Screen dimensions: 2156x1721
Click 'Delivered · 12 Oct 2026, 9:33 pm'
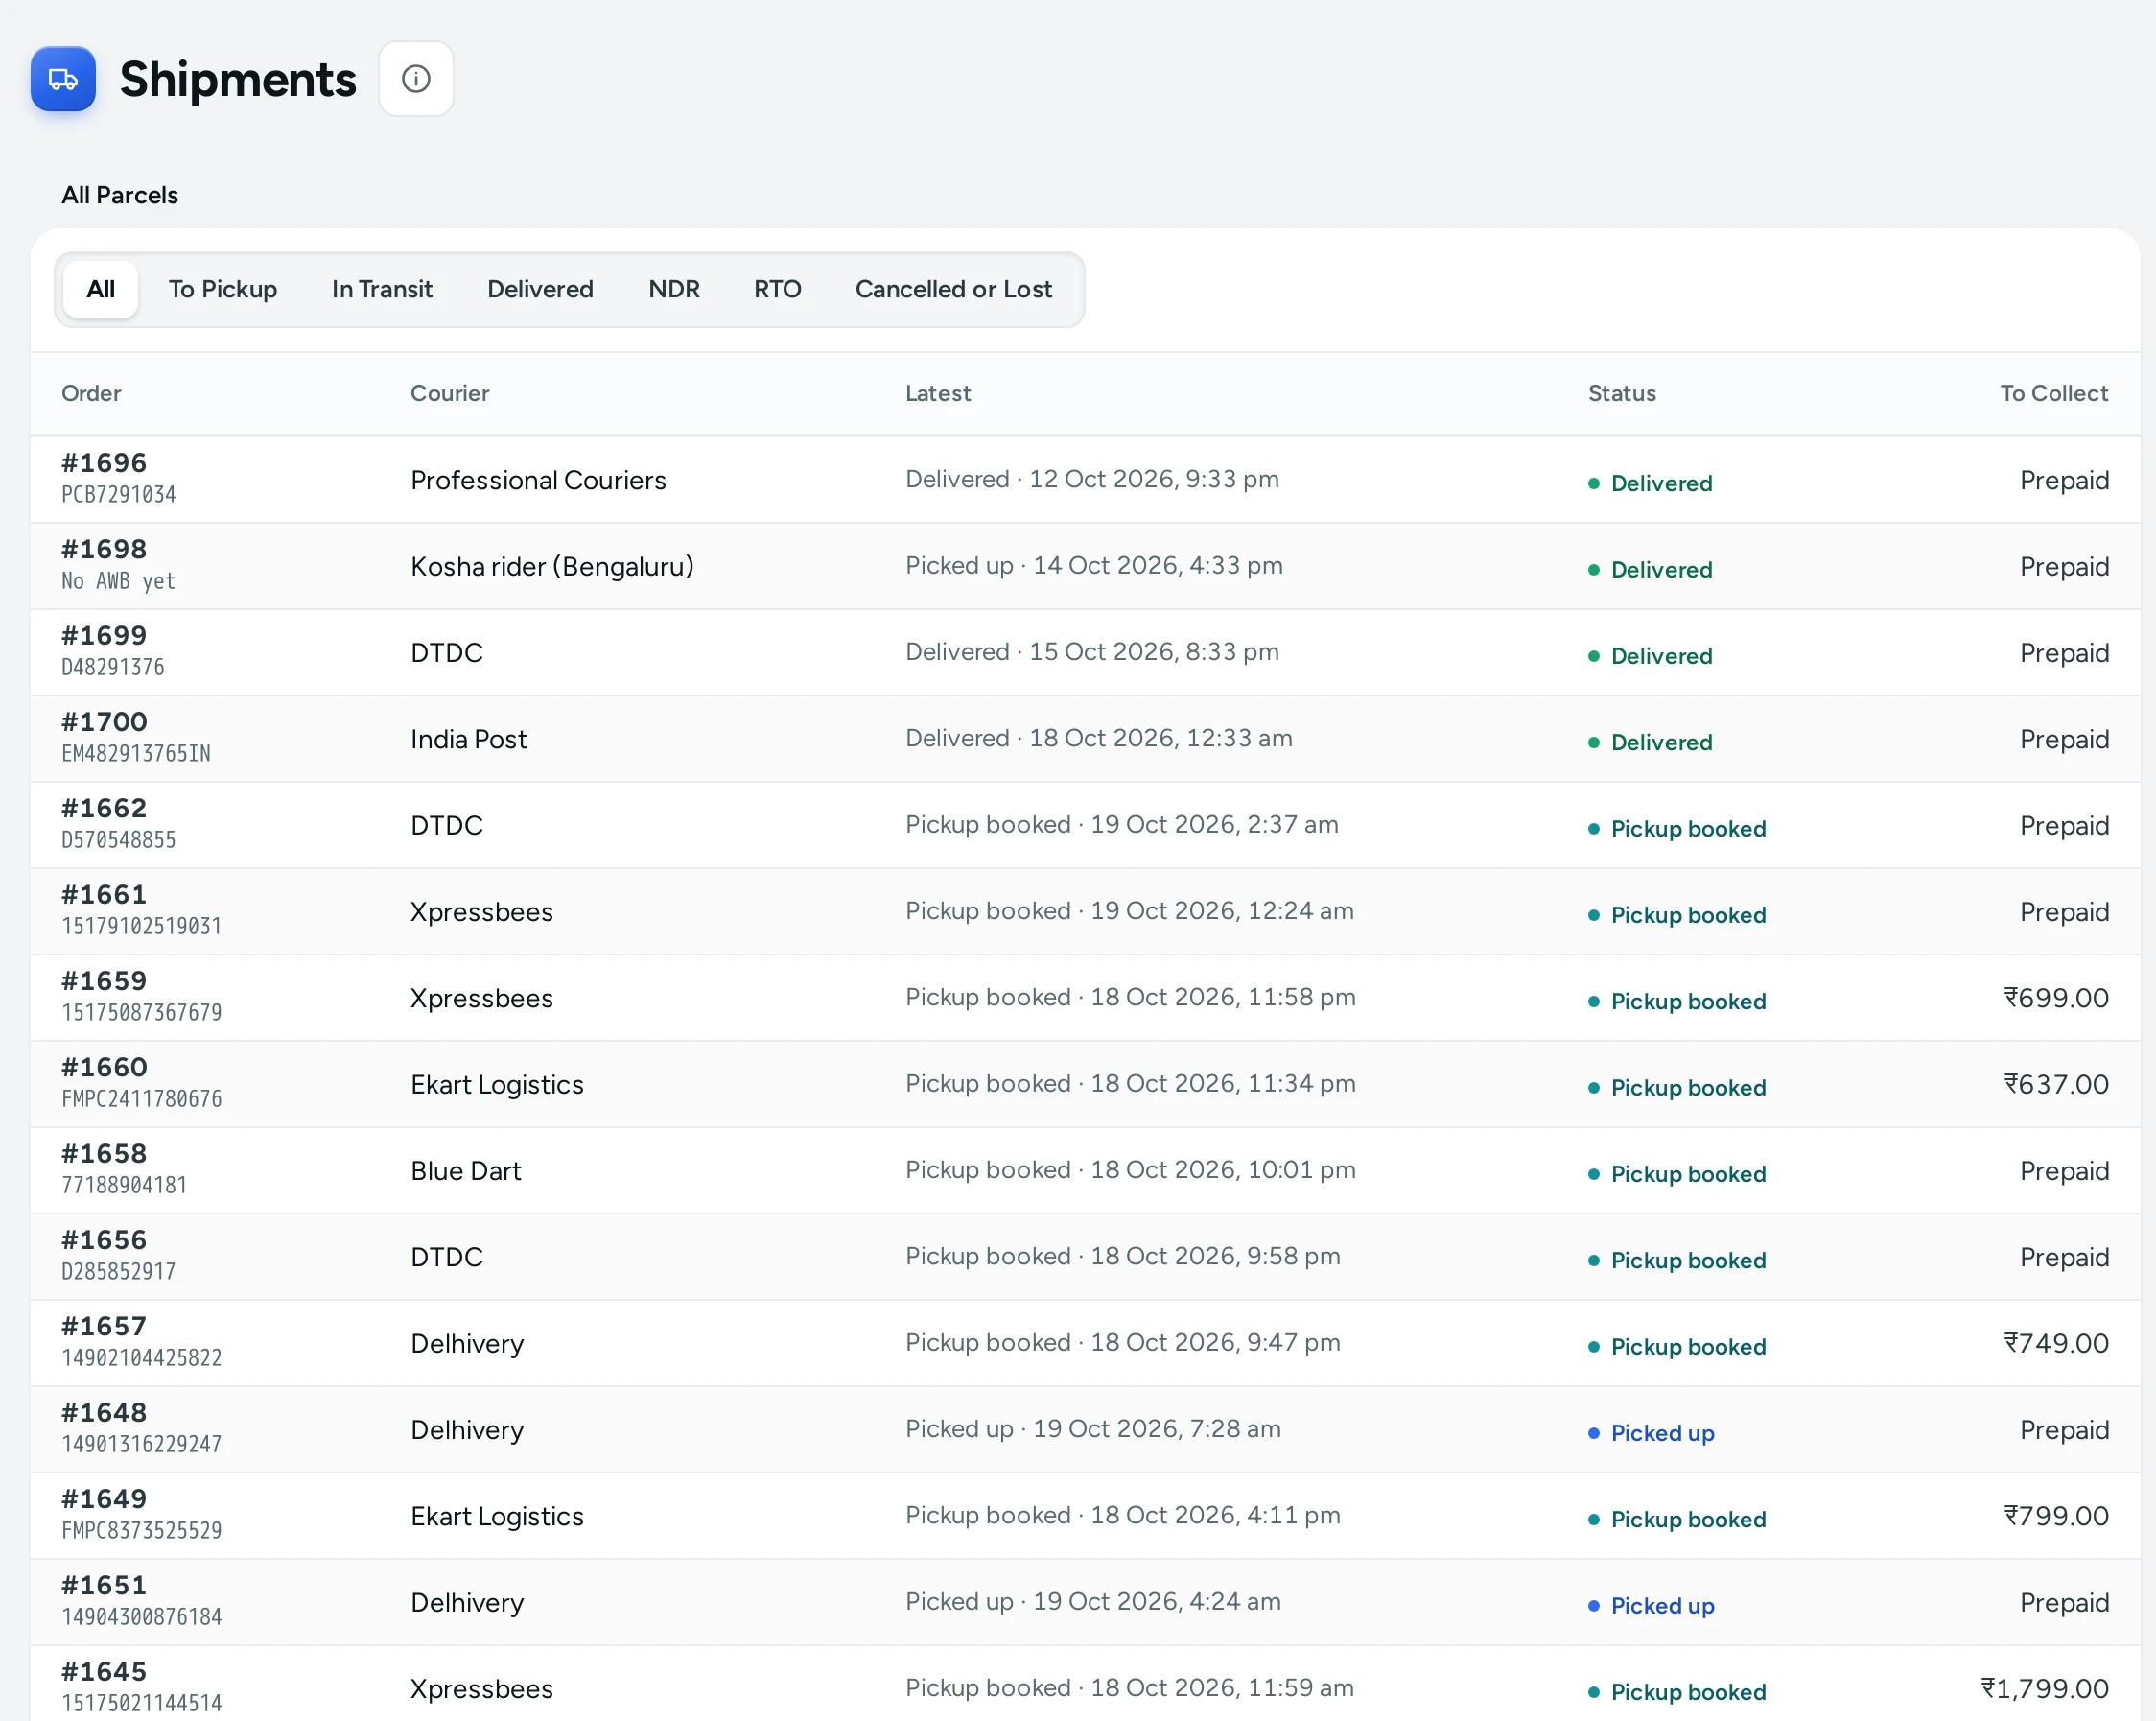coord(1092,479)
